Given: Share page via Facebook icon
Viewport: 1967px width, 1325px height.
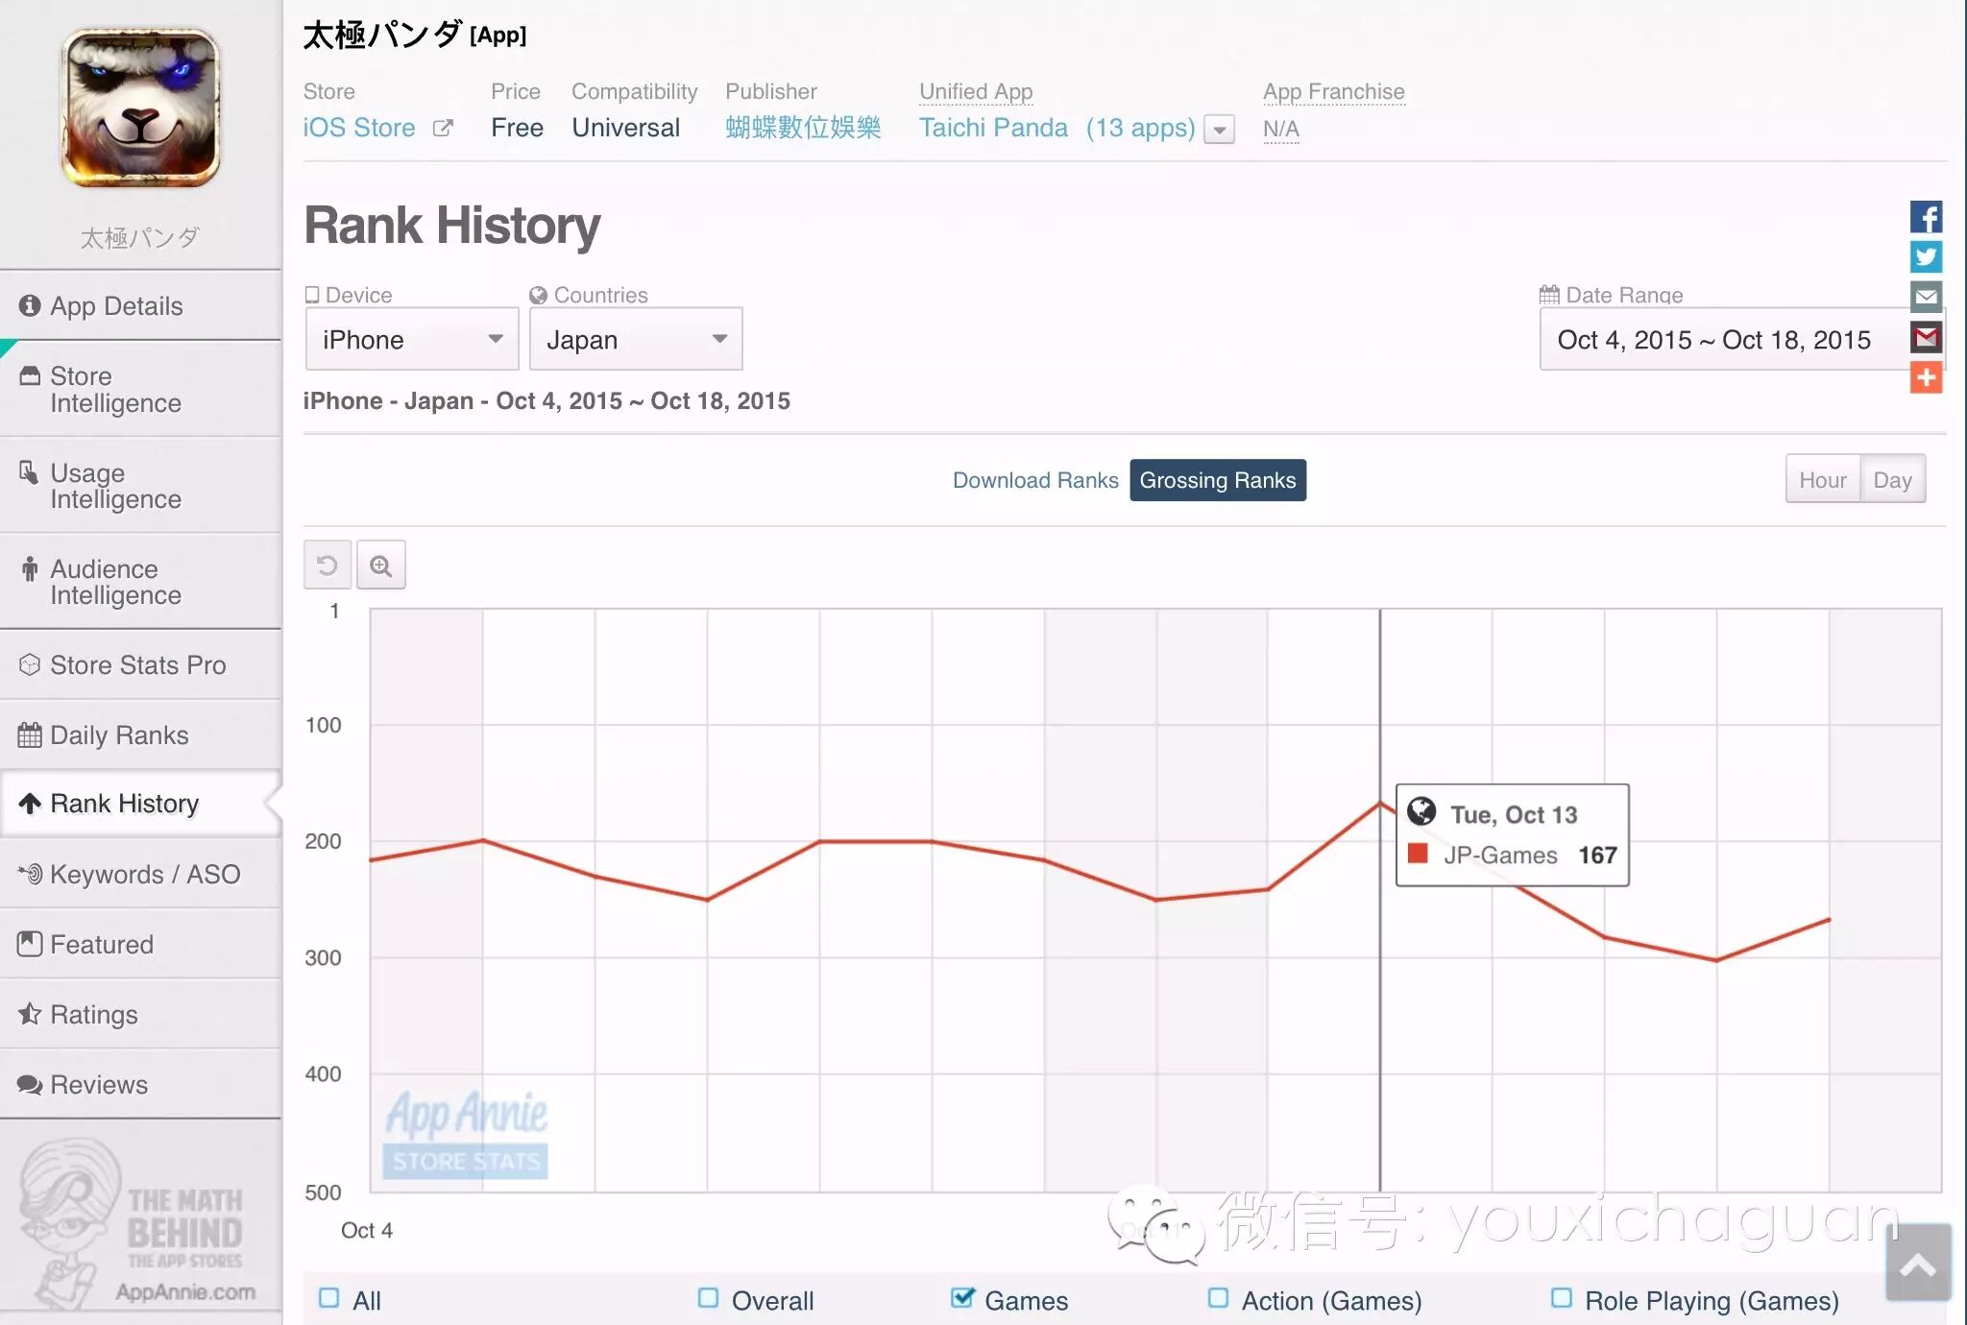Looking at the screenshot, I should 1926,217.
